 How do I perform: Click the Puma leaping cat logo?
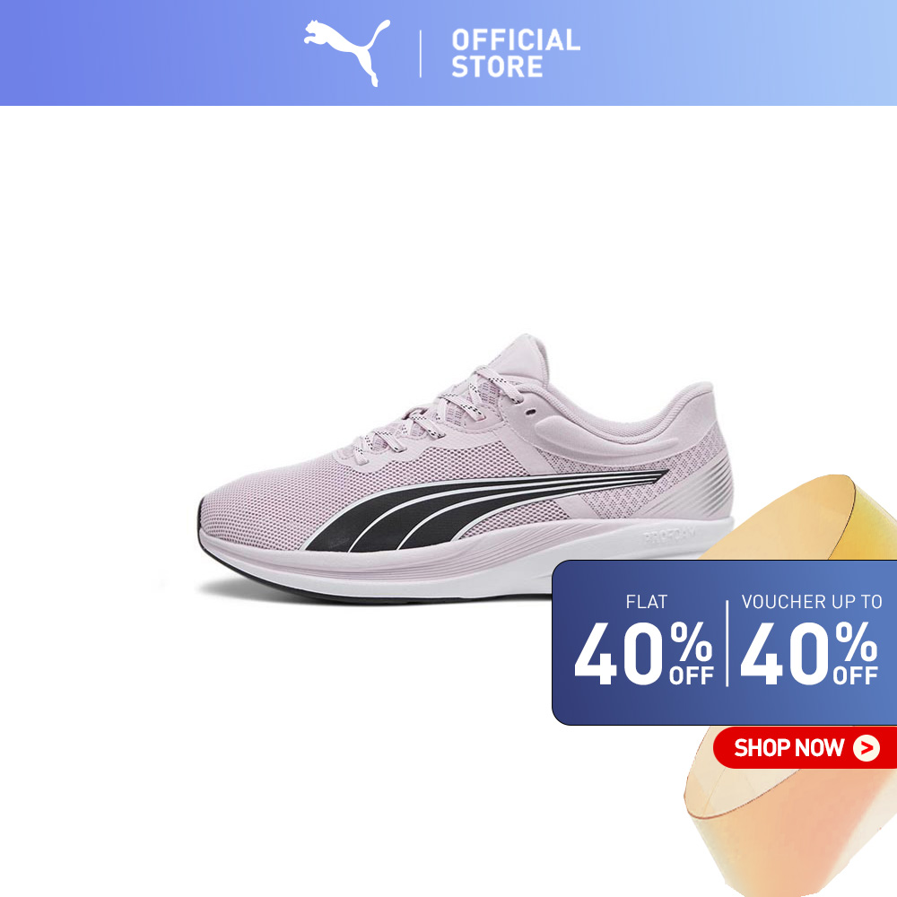(346, 52)
